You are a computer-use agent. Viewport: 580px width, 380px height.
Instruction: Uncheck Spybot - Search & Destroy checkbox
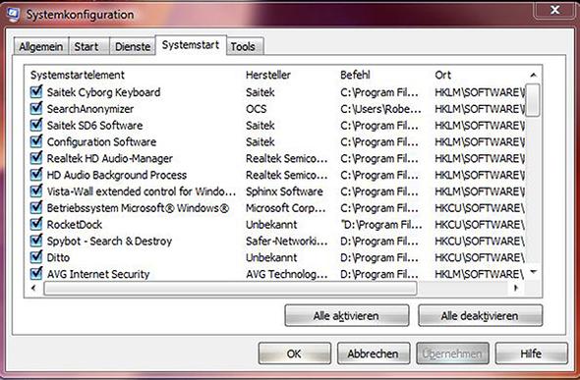pos(35,241)
